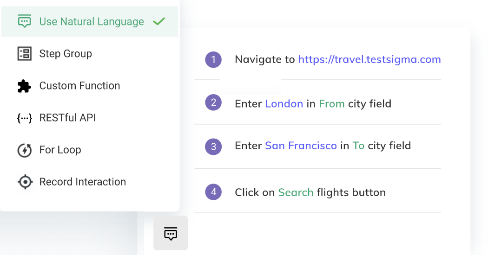Pick RESTful API from the list
Screen dimensions: 488x255
[67, 118]
